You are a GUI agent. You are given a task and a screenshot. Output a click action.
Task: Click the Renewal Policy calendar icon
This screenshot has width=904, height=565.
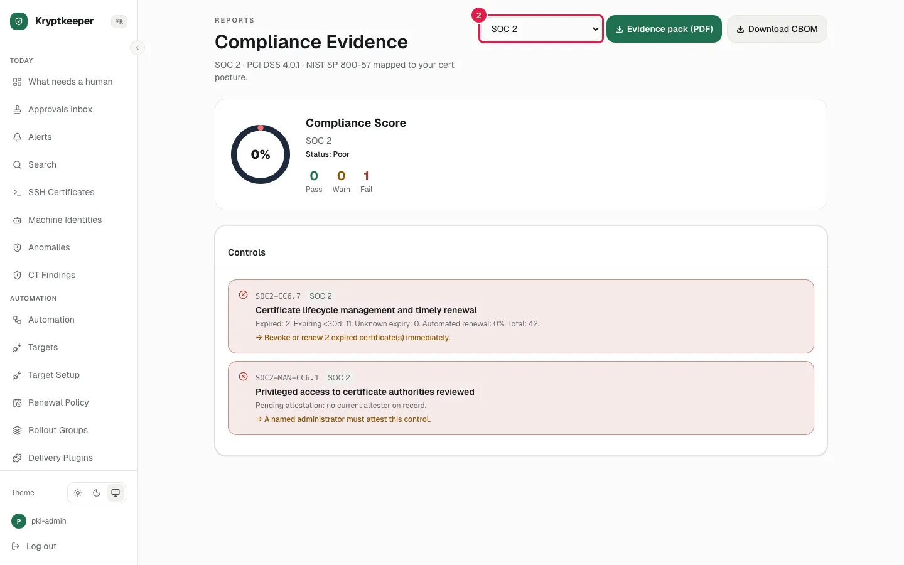(x=17, y=402)
